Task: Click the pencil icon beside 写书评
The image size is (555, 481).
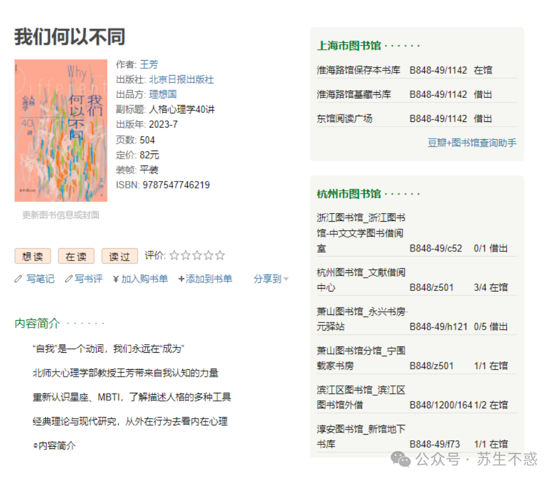Action: click(x=69, y=279)
